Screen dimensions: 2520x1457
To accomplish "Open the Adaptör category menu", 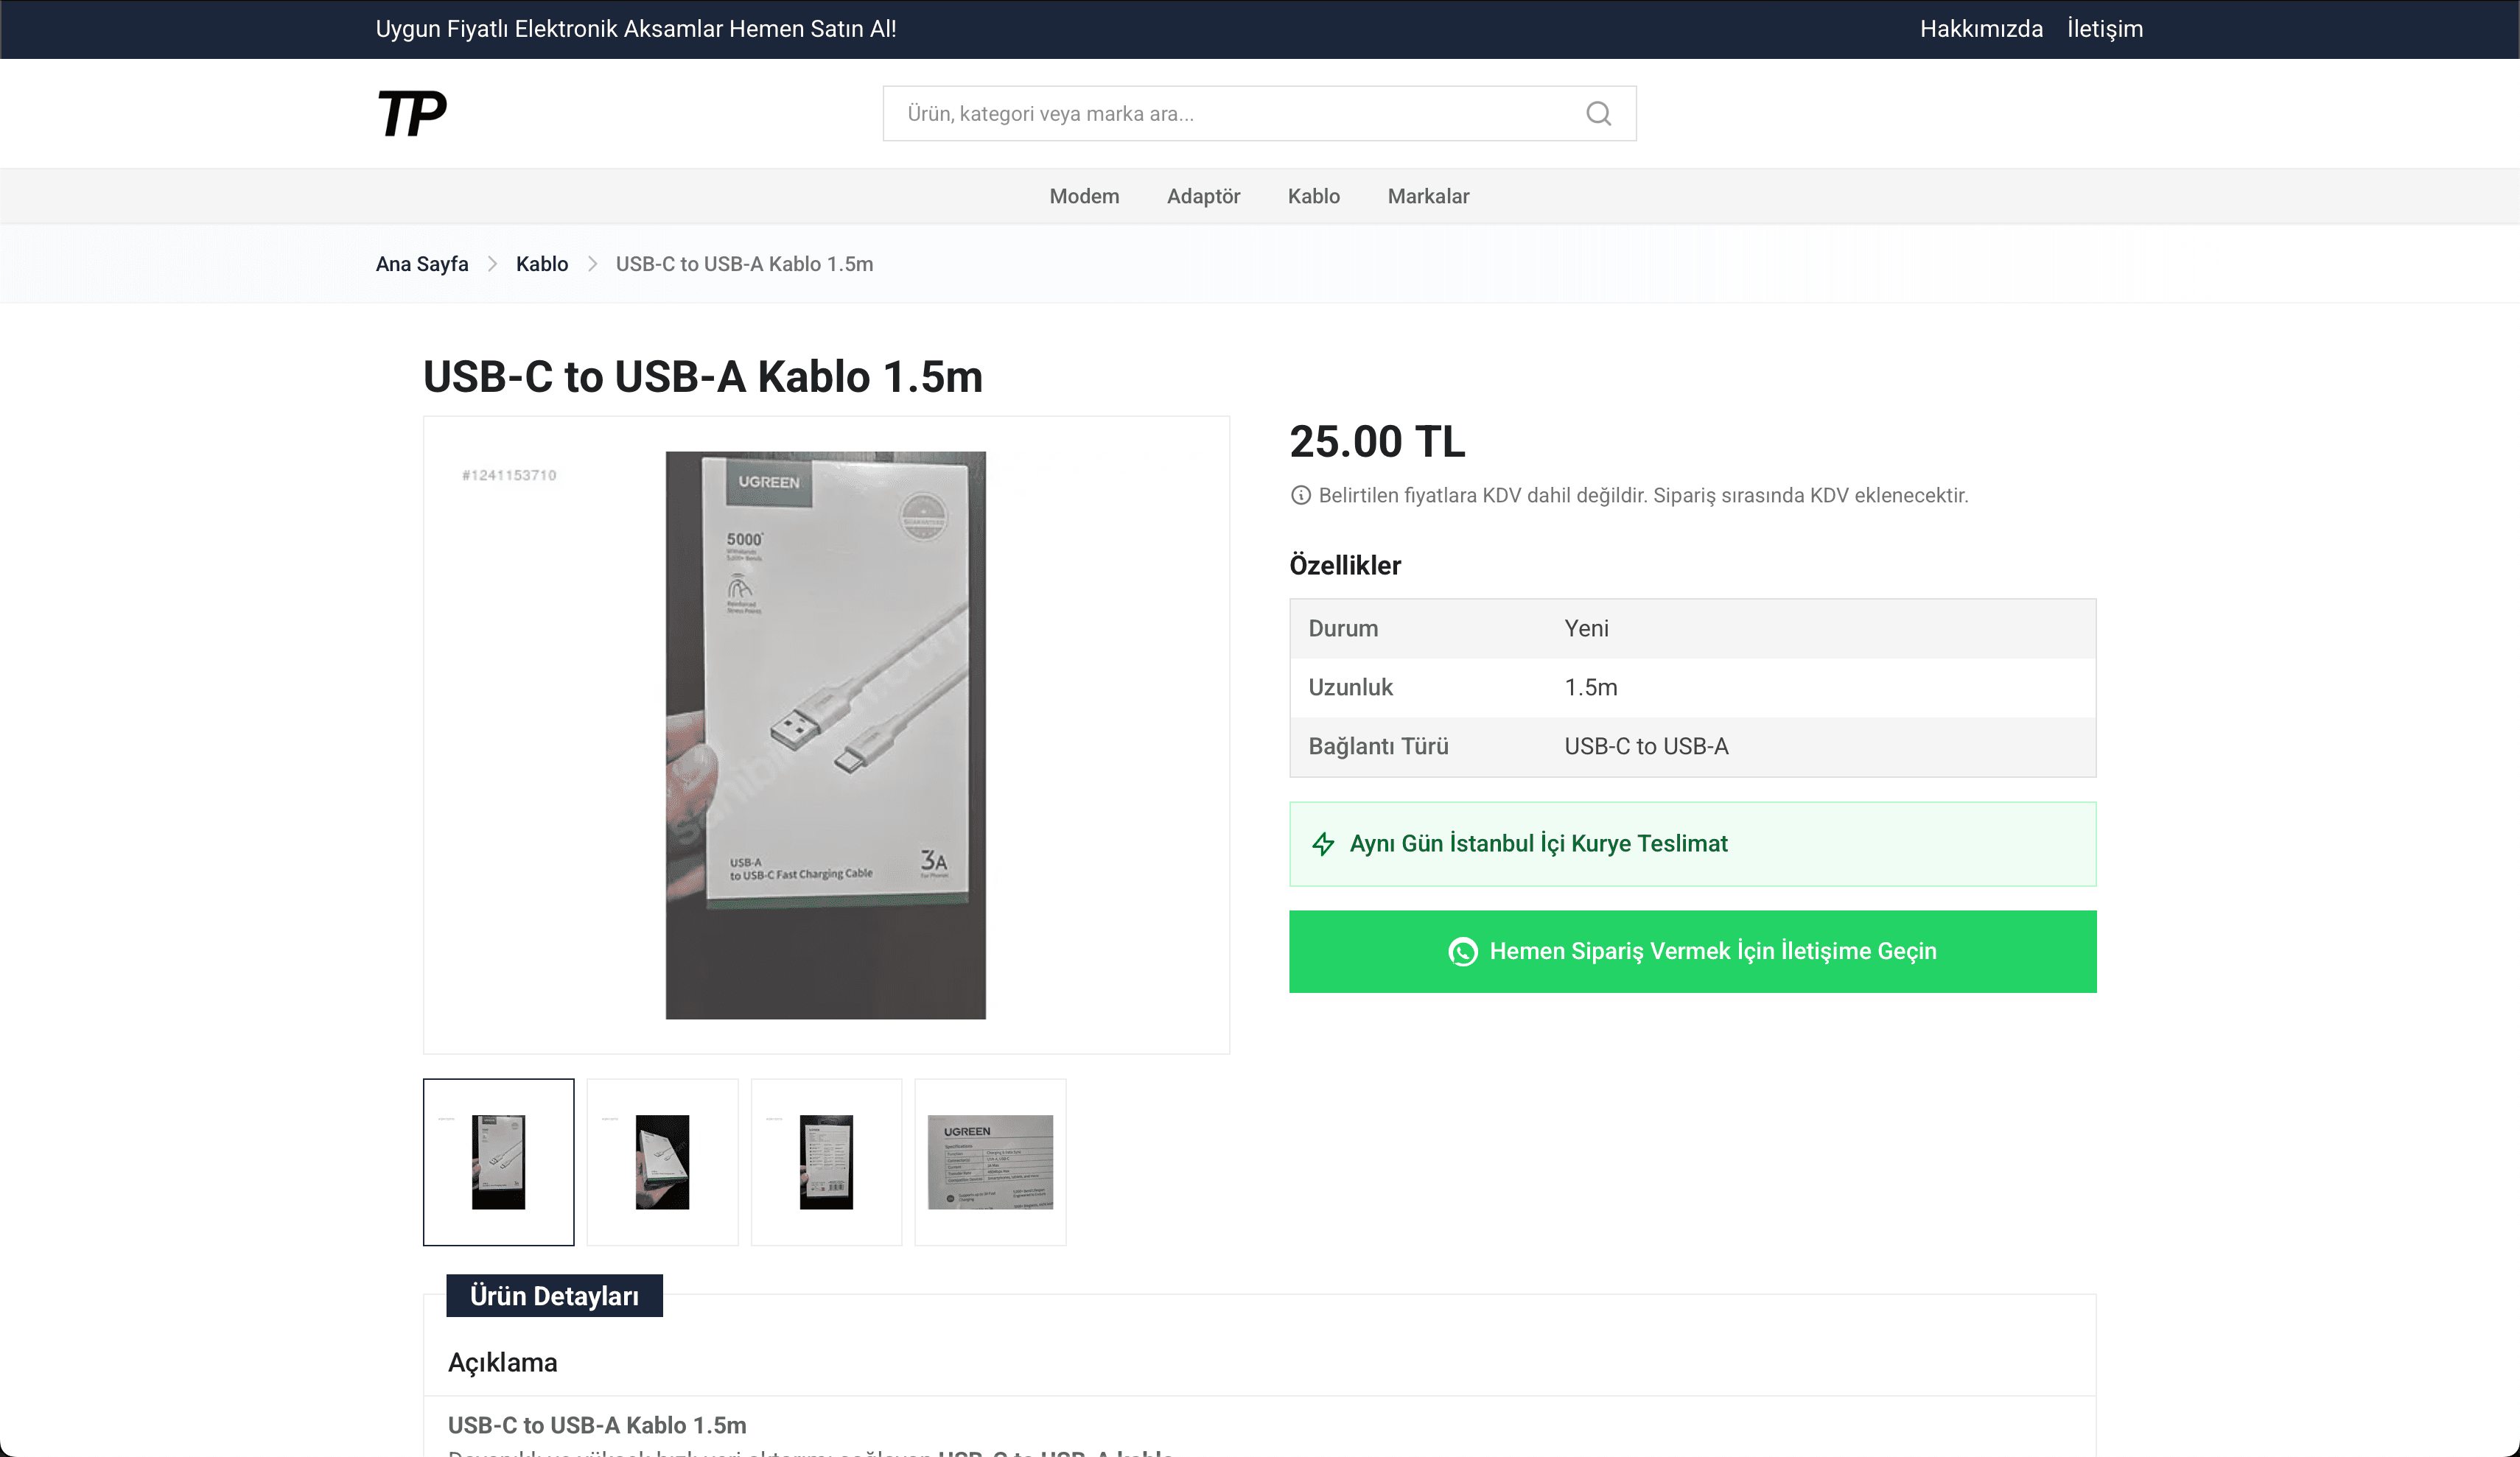I will (x=1203, y=196).
